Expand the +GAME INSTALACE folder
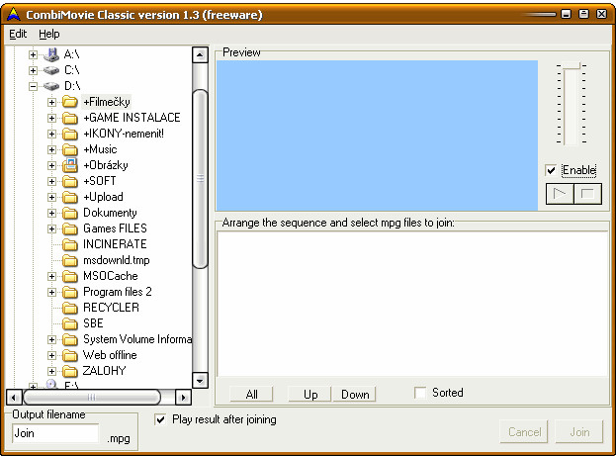 click(x=51, y=118)
